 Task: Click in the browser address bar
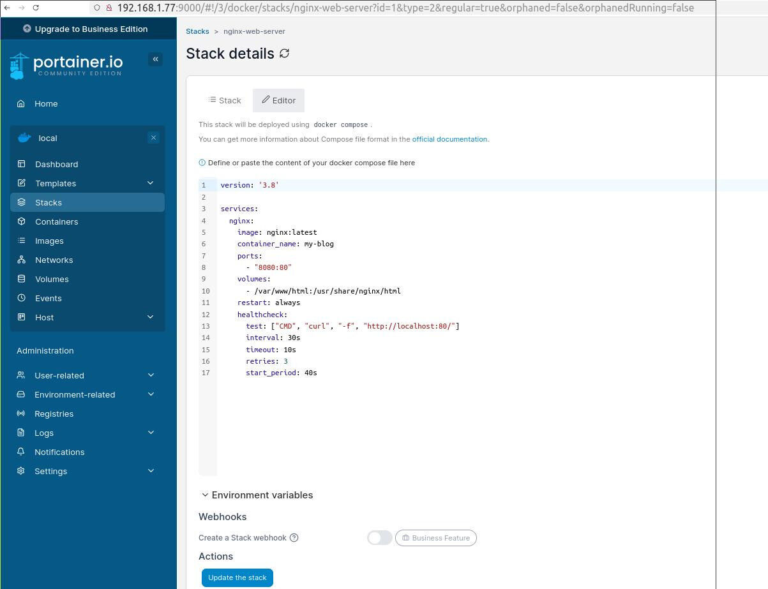(405, 8)
